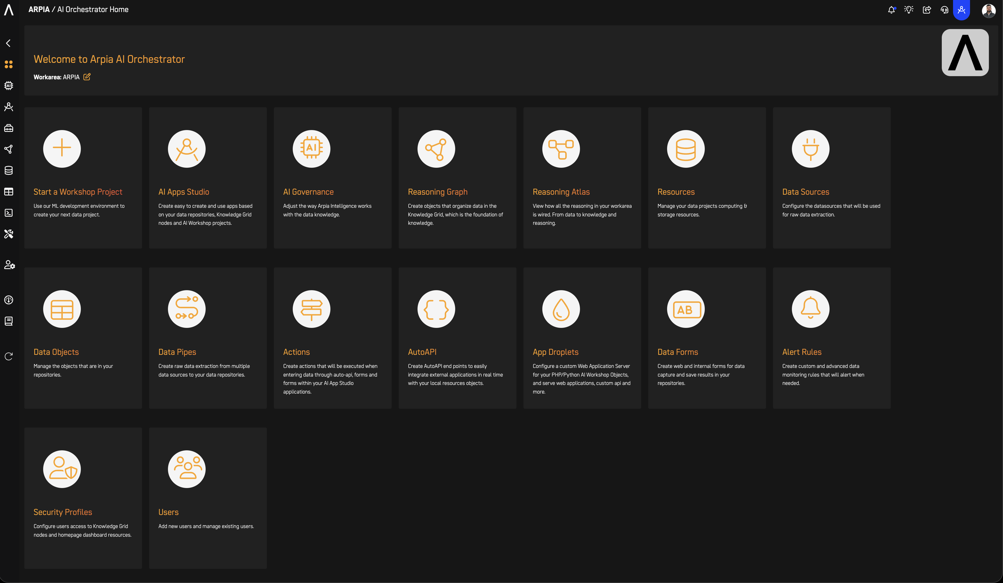This screenshot has width=1003, height=583.
Task: Click the ARPIA breadcrumb link
Action: point(39,10)
